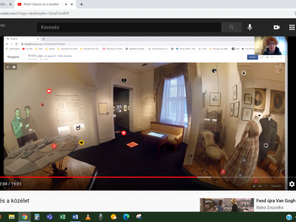The width and height of the screenshot is (296, 222).
Task: Click the broken heart hotspot above doorway
Action: tap(124, 80)
